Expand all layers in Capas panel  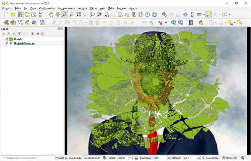[x=32, y=34]
